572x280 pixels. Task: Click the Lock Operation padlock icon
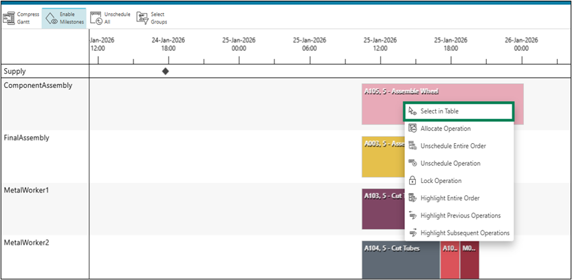coord(412,181)
